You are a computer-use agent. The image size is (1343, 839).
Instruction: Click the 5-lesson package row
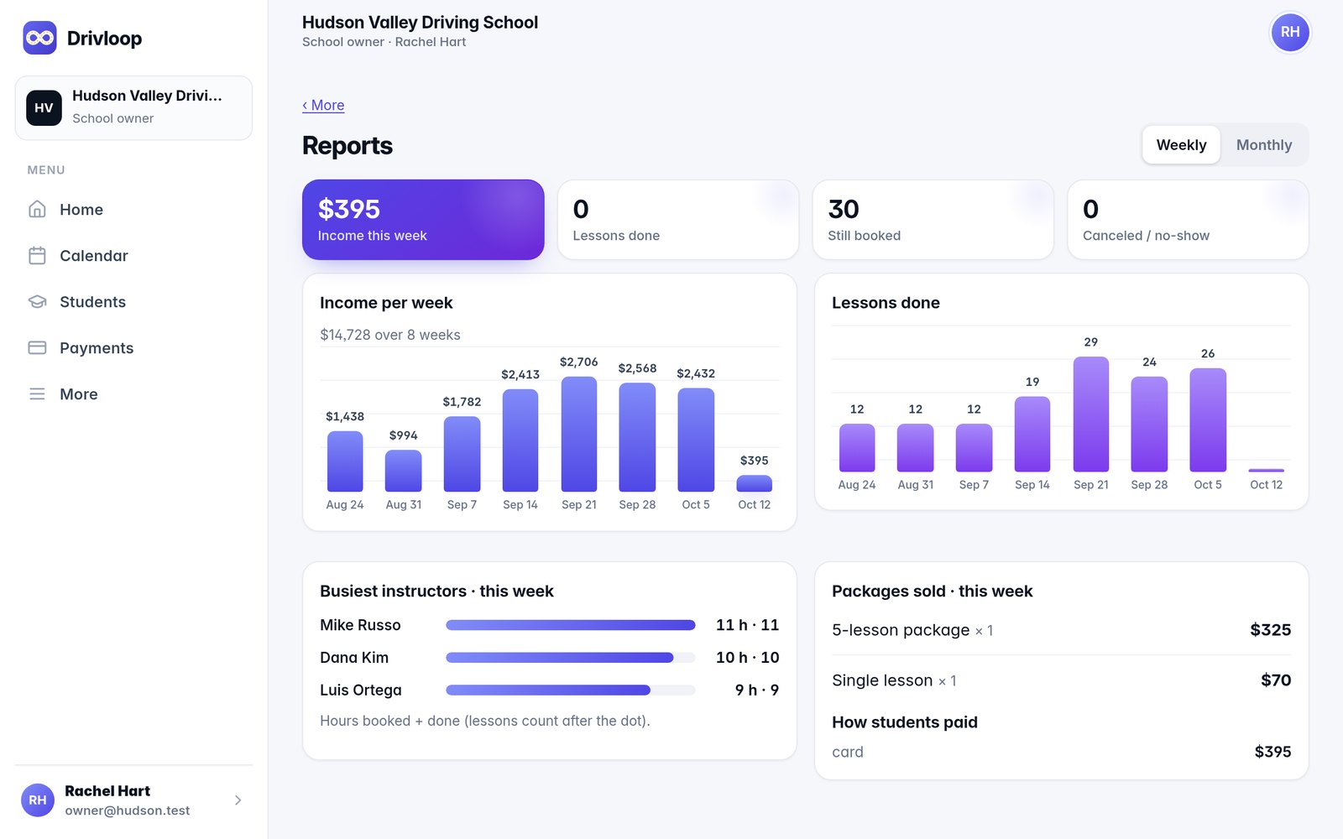point(1062,630)
